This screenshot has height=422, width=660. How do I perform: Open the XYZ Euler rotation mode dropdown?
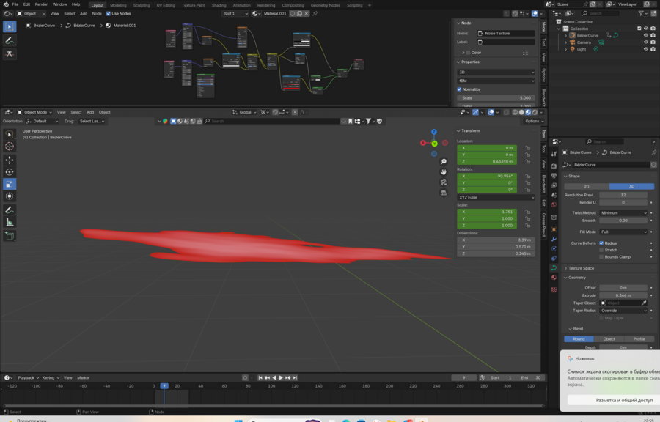pos(496,198)
